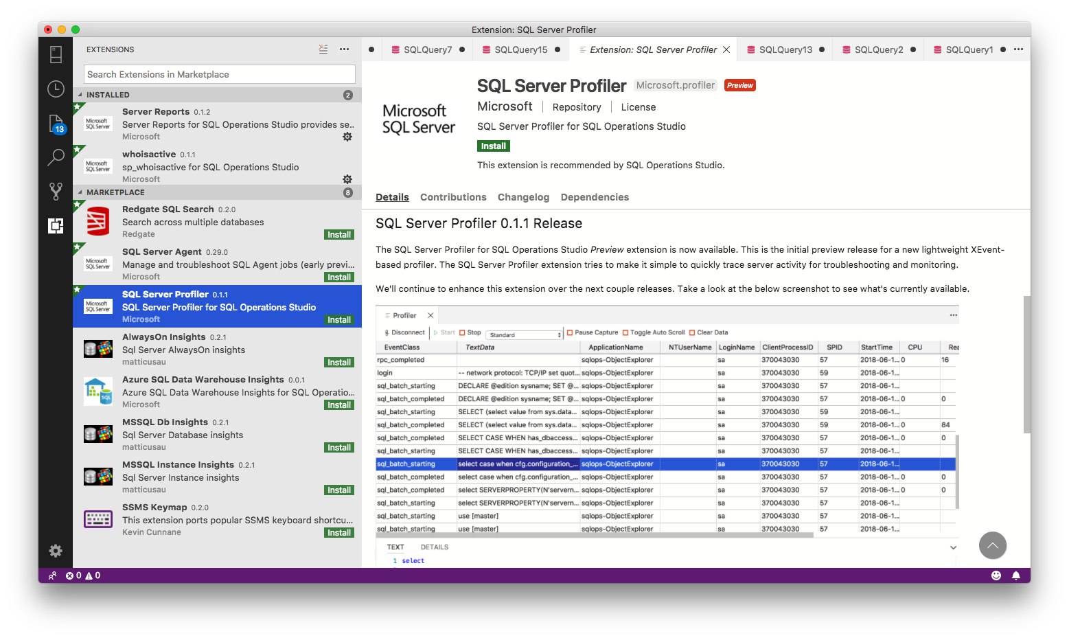The image size is (1069, 638).
Task: Focus the Search Extensions in Marketplace field
Action: point(220,74)
